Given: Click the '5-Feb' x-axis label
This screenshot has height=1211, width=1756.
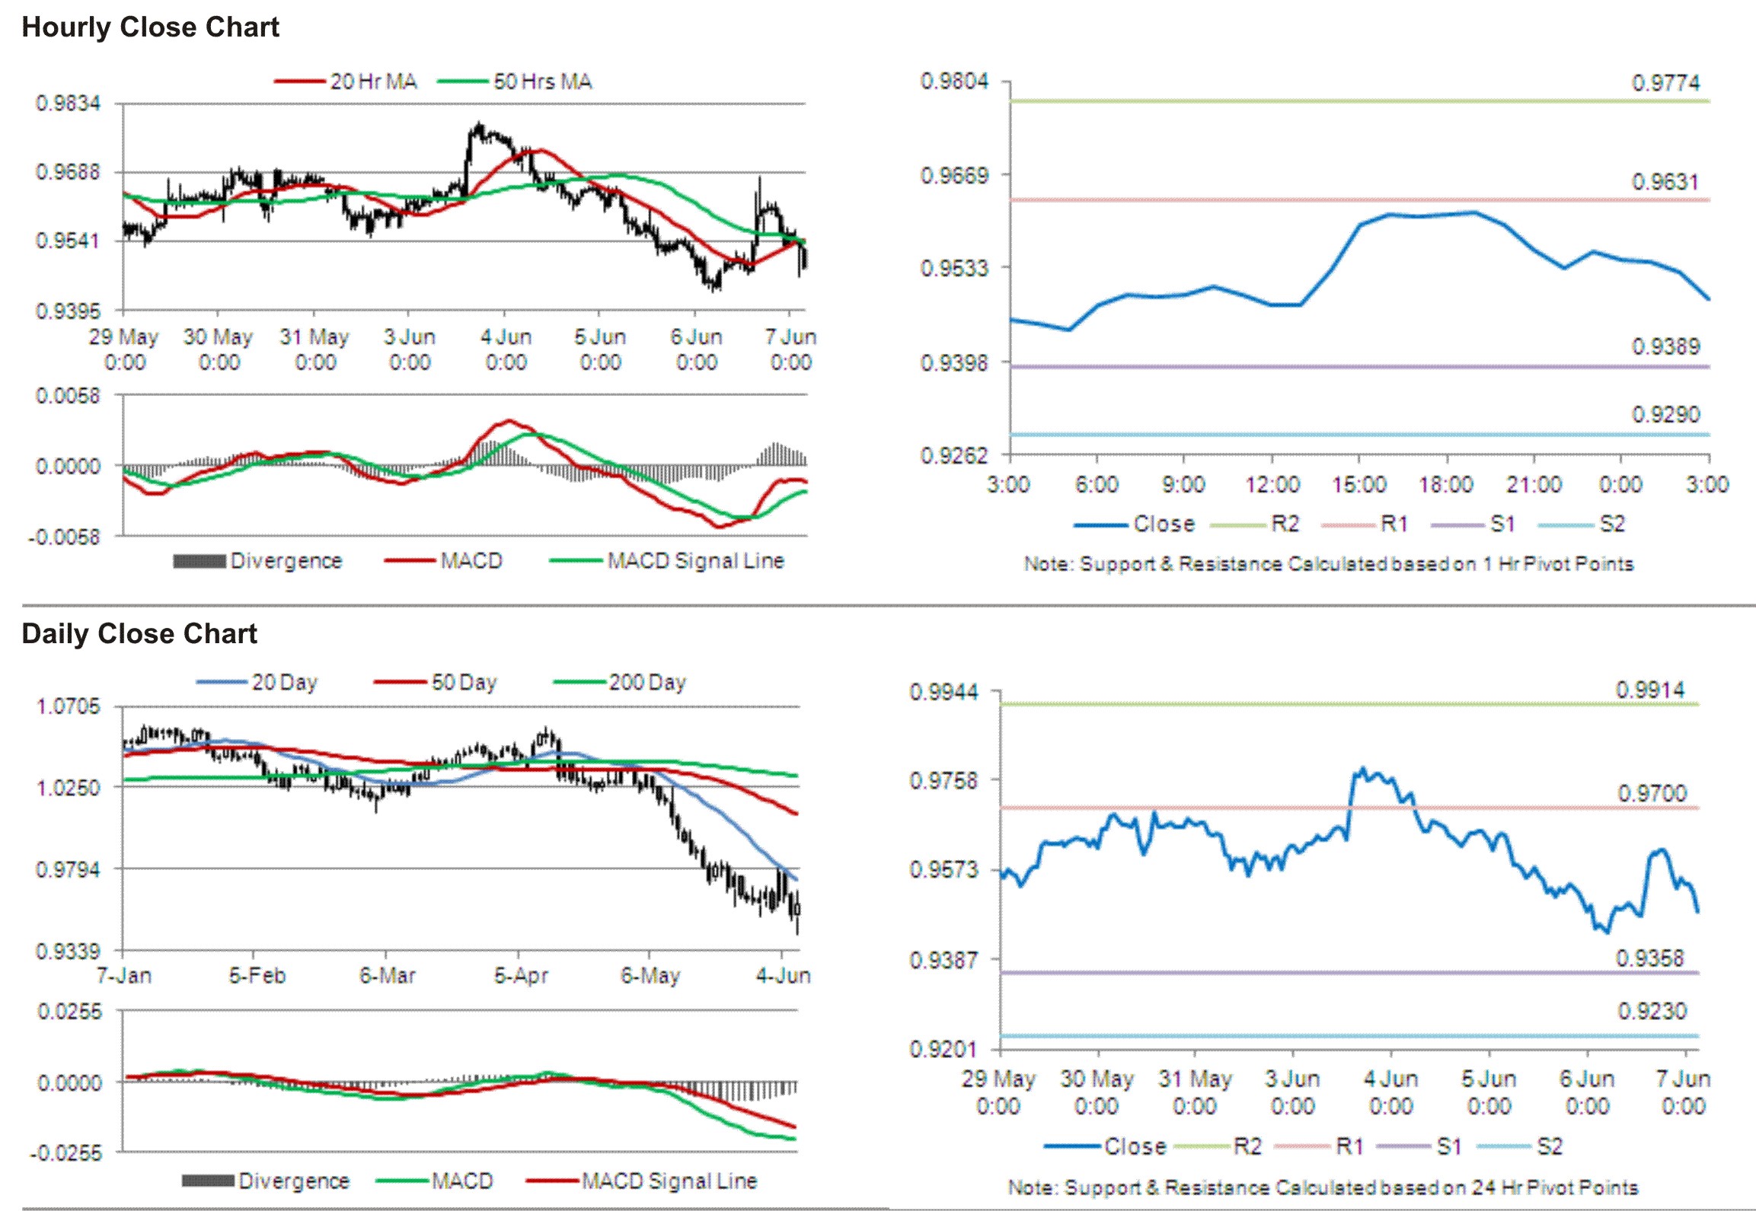Looking at the screenshot, I should click(x=257, y=976).
